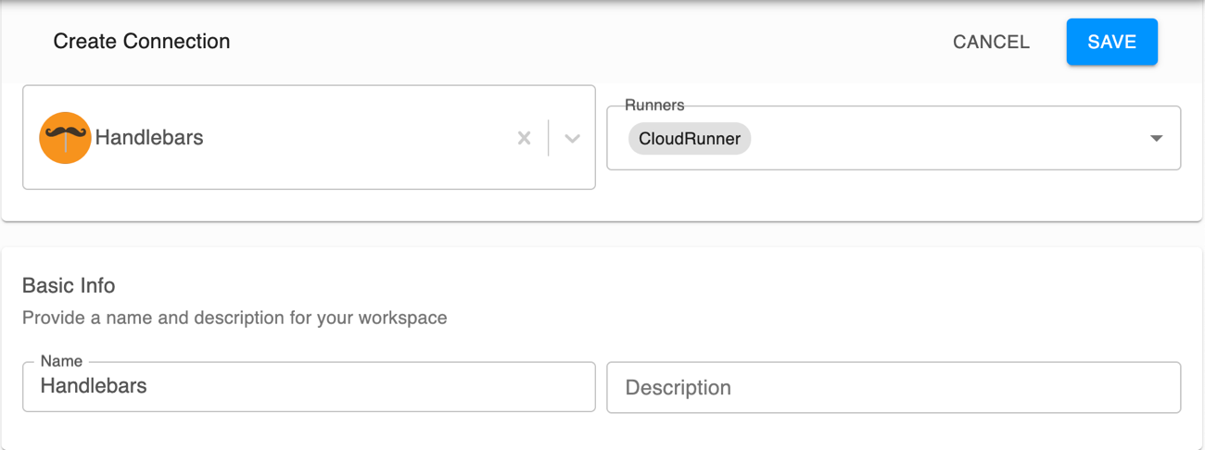
Task: Clear the selected Handlebars connector
Action: [524, 138]
